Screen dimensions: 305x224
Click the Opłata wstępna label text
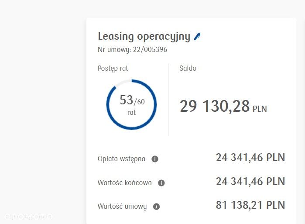coord(121,159)
